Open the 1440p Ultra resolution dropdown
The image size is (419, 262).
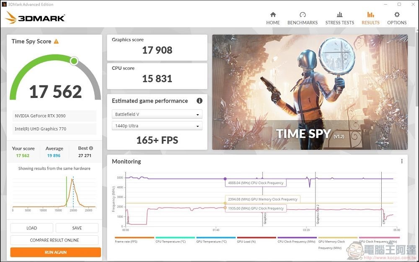point(157,126)
